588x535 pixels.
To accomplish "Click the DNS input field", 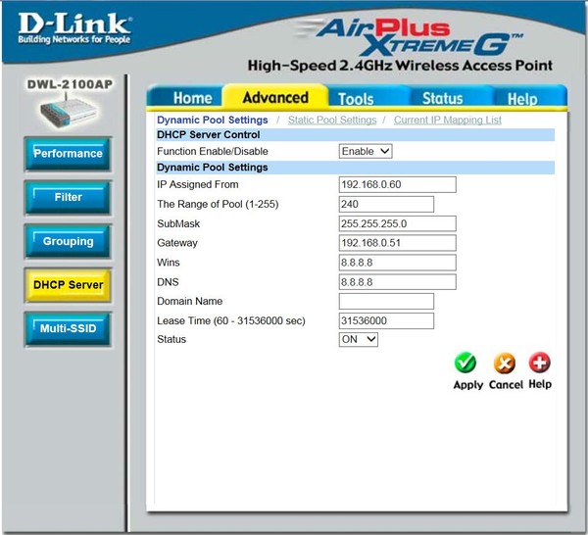I will [x=398, y=282].
